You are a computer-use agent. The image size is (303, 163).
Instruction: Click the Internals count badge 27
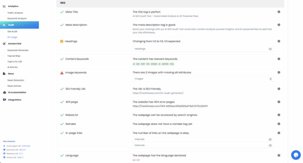(x=270, y=139)
